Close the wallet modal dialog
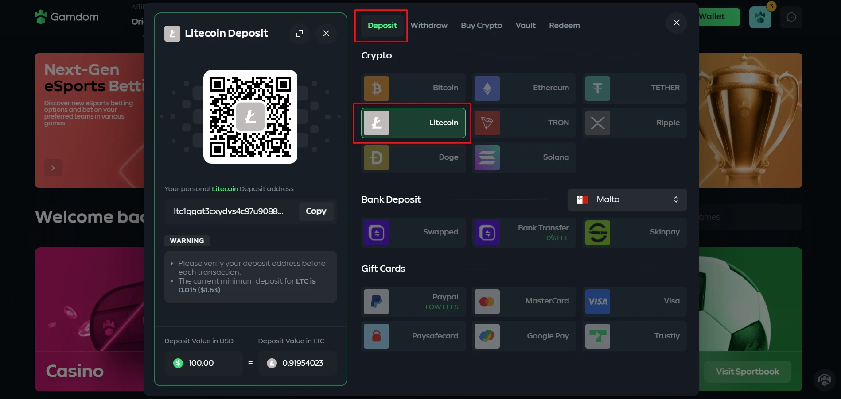841x399 pixels. [x=676, y=23]
